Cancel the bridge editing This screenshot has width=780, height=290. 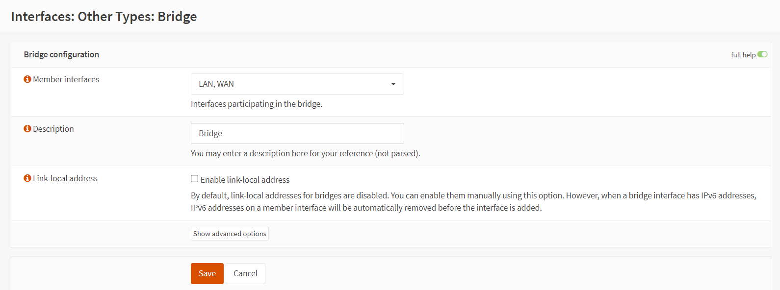pos(245,273)
